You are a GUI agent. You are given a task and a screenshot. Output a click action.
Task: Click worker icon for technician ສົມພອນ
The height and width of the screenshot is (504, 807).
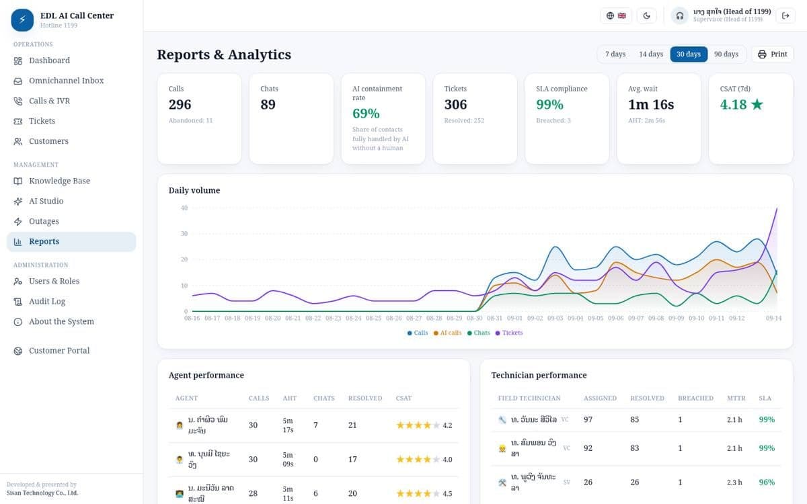[502, 448]
